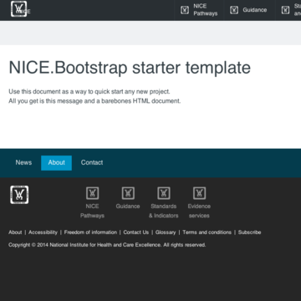Open the Accessibility footer link

point(43,232)
